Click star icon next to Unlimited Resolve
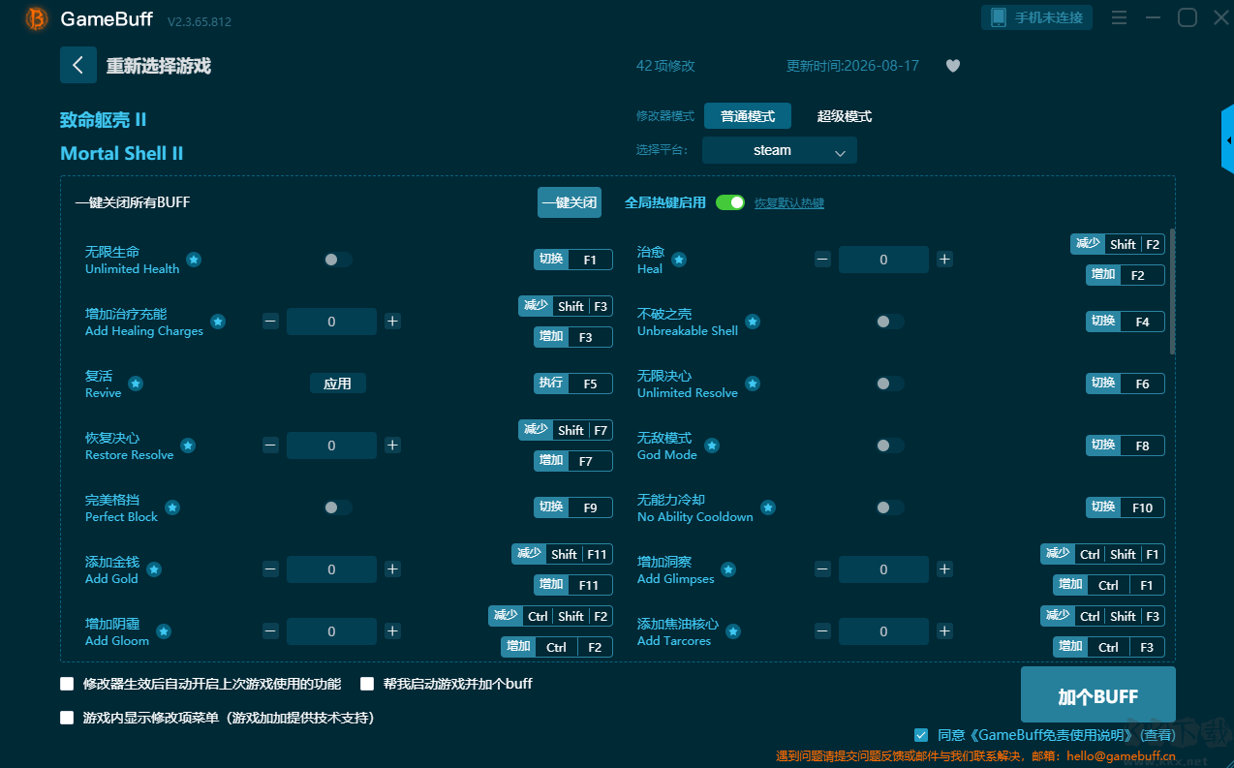The height and width of the screenshot is (768, 1234). (753, 384)
